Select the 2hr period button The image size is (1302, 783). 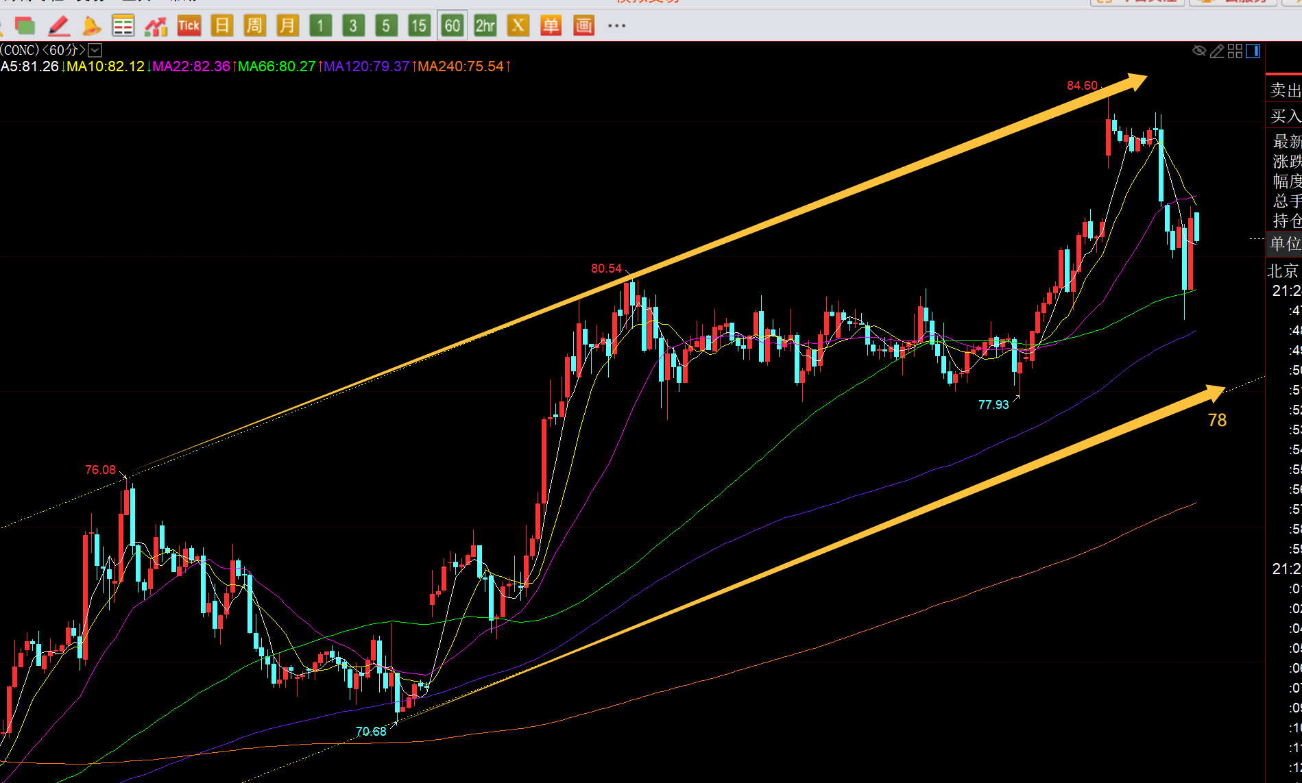pos(485,26)
